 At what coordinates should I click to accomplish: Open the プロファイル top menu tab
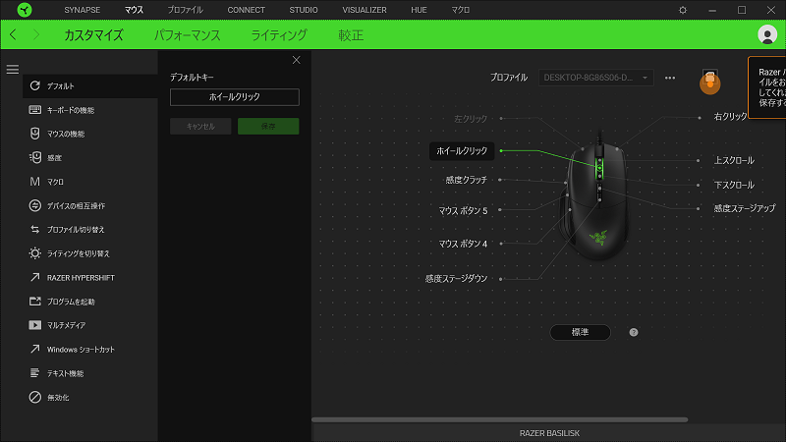click(185, 10)
